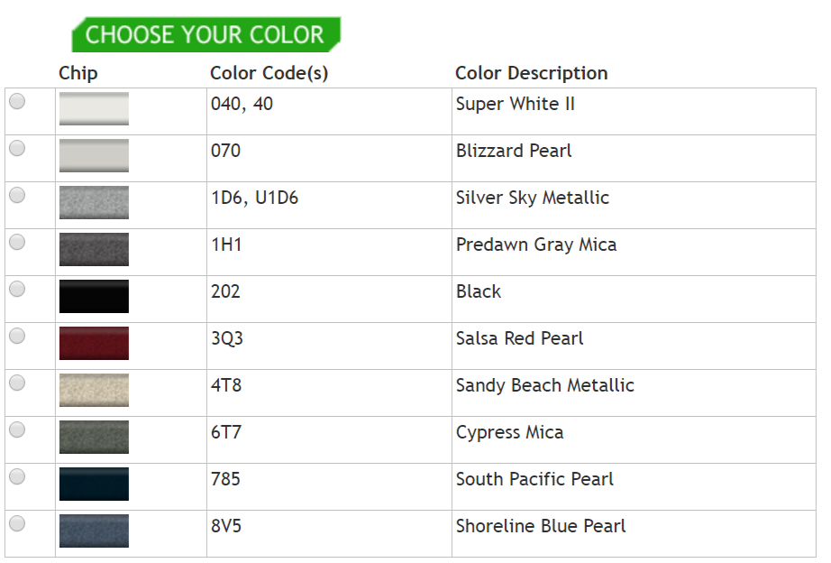Choose the Blizzard Pearl radio option
This screenshot has height=563, width=831.
17,149
